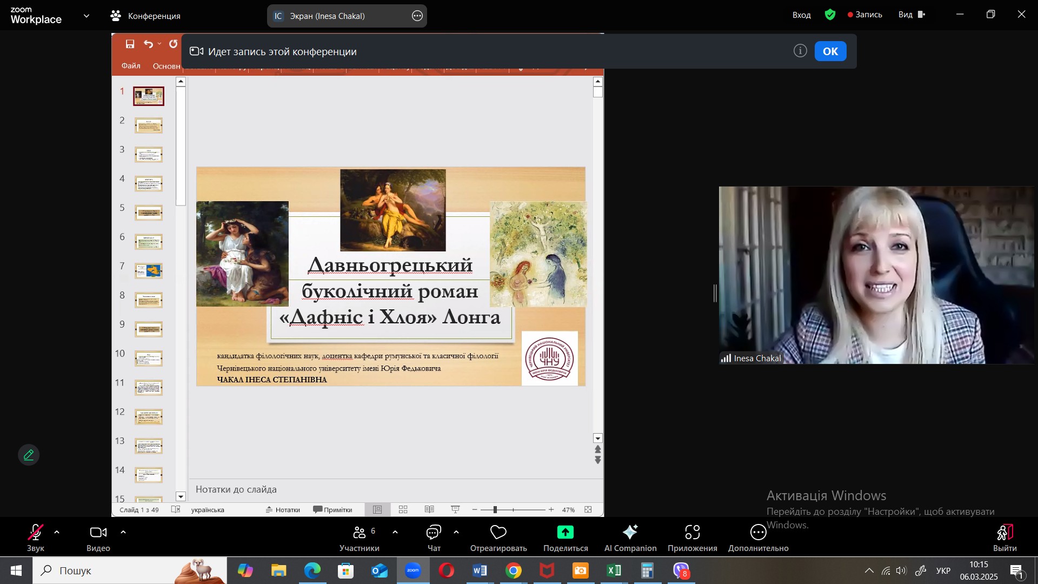Expand participants options arrow

pos(395,533)
